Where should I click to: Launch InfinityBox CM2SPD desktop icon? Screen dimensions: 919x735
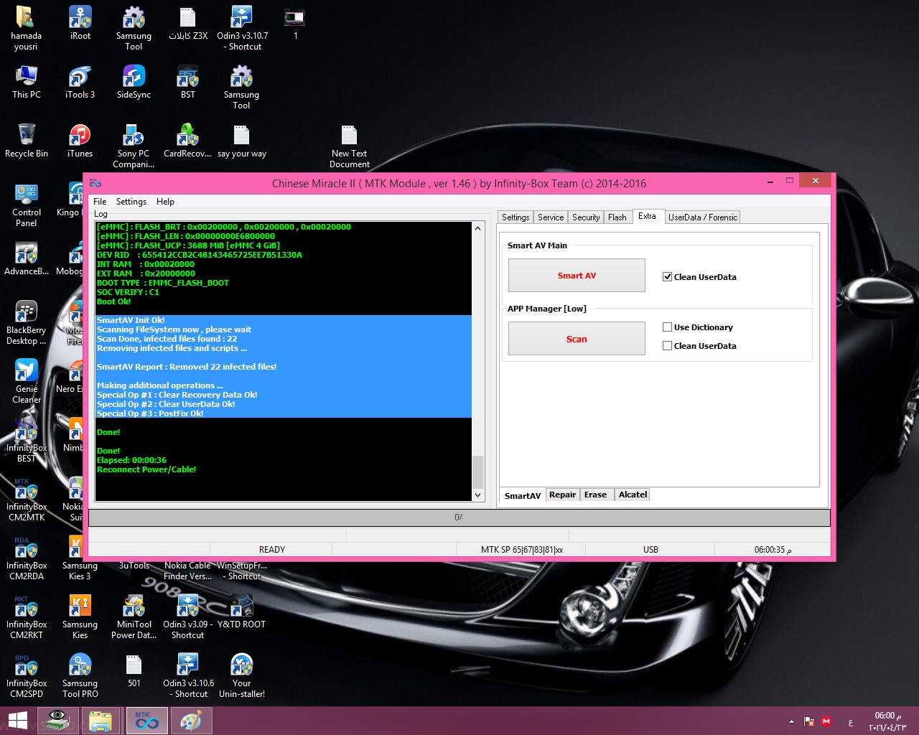26,675
